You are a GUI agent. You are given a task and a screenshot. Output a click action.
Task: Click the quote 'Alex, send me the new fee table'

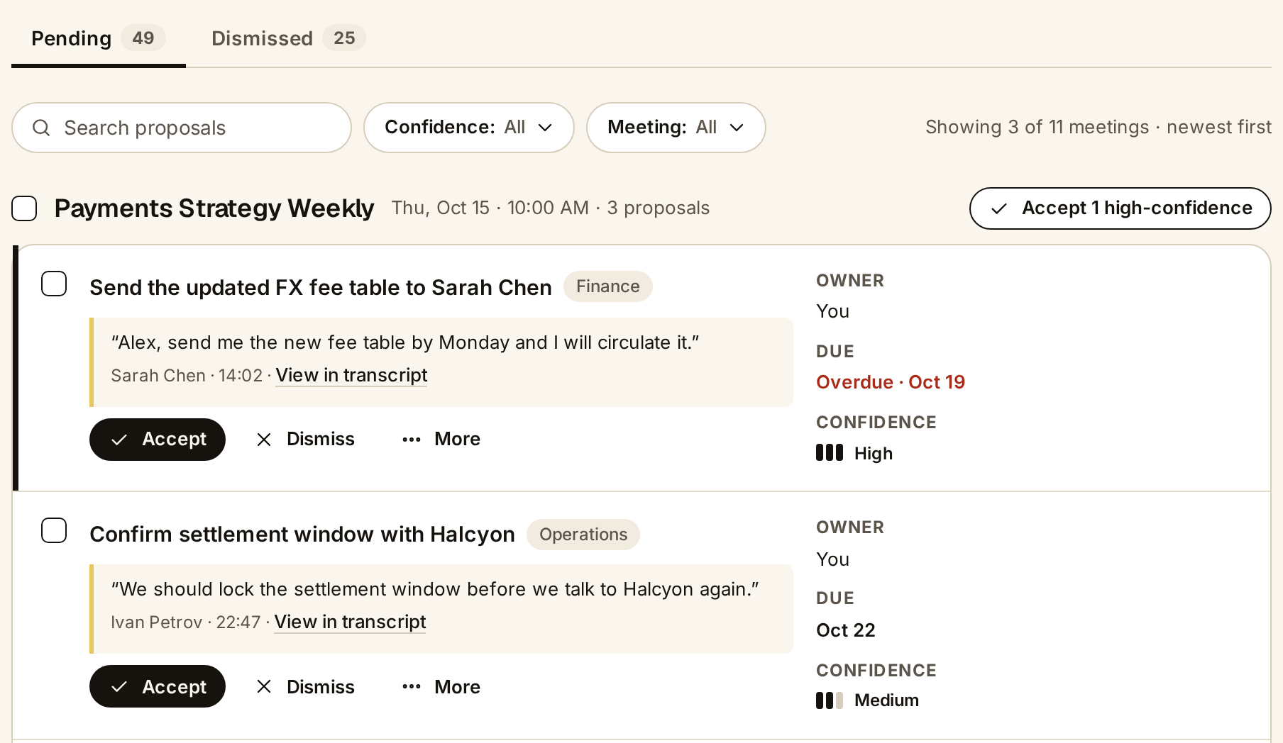coord(405,342)
